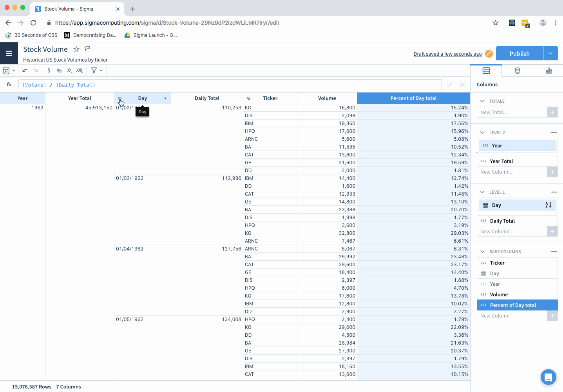This screenshot has width=563, height=392.
Task: Open the 30 Seconds of CSS bookmark
Action: tap(31, 35)
